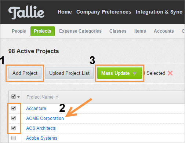Open the select-all checkbox dropdown arrow

click(19, 97)
